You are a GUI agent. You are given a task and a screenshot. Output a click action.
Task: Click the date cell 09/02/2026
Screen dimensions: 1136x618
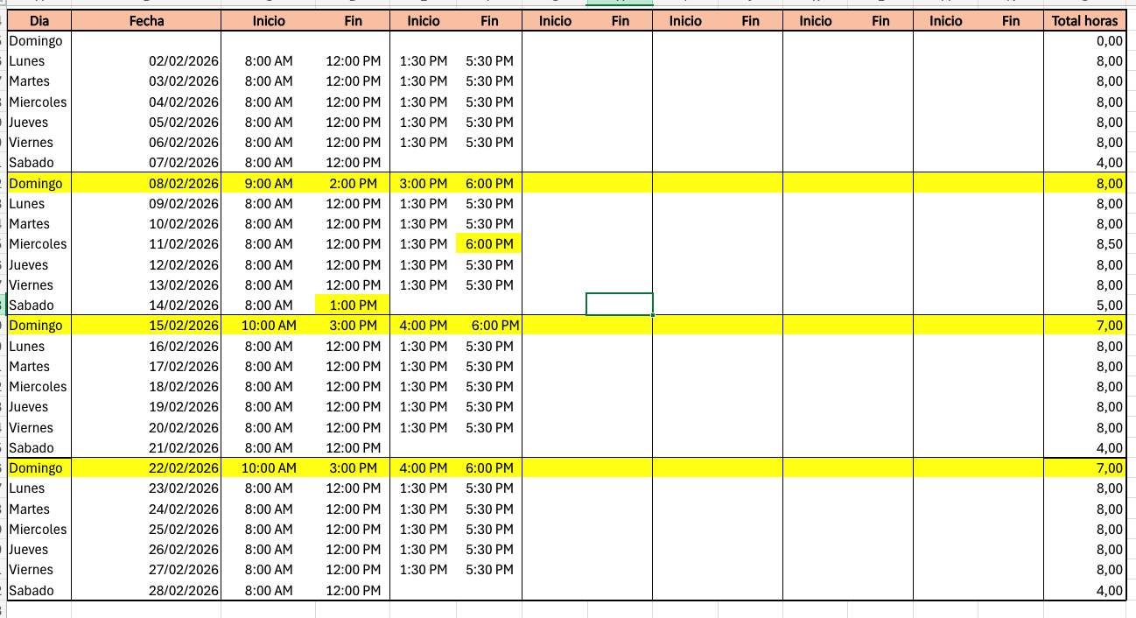pos(146,204)
